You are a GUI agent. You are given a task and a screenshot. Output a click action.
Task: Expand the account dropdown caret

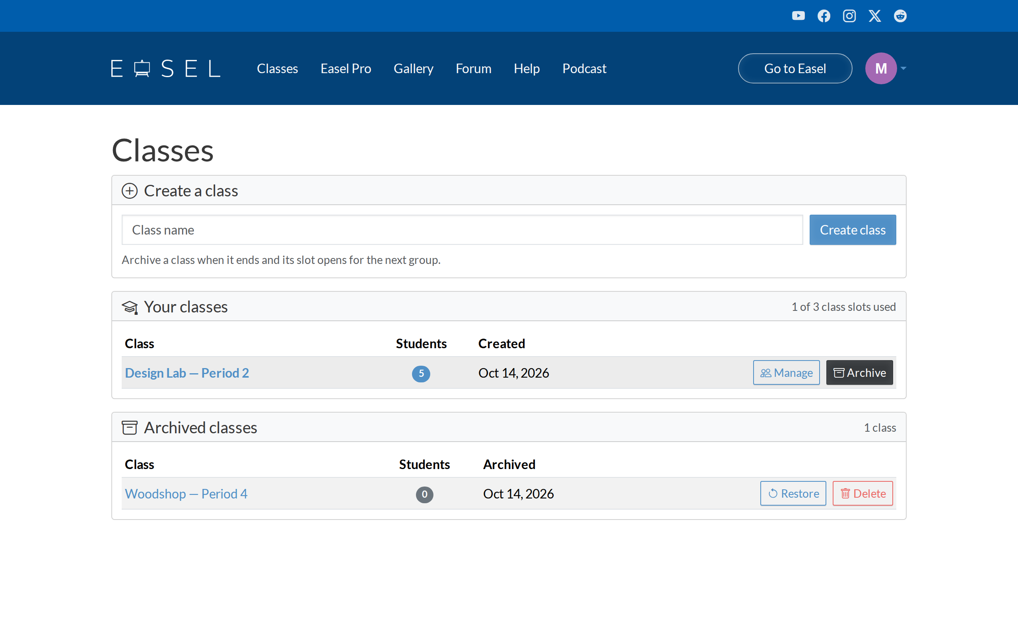pos(903,68)
